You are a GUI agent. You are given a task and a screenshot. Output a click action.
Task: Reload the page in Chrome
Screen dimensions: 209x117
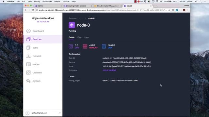tap(33, 10)
